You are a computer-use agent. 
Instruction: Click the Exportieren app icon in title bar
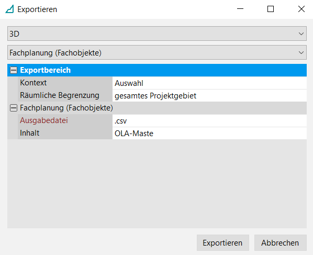(10, 9)
